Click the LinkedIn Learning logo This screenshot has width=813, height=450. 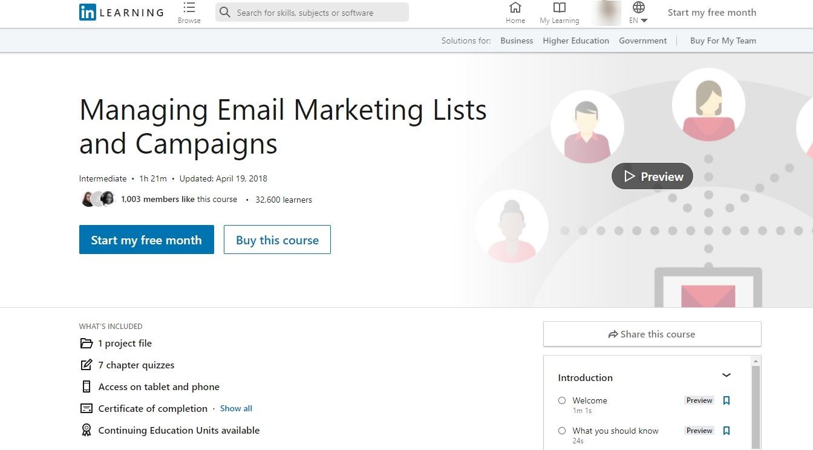coord(121,12)
